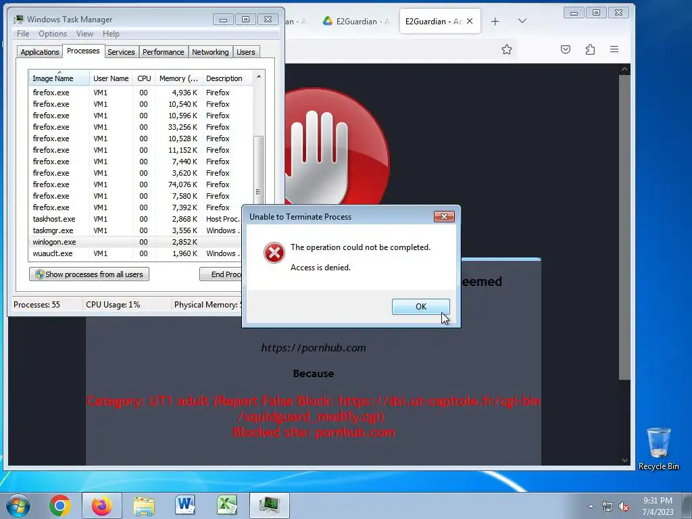Viewport: 692px width, 519px height.
Task: Click the process list scroll-up arrow
Action: pos(259,76)
